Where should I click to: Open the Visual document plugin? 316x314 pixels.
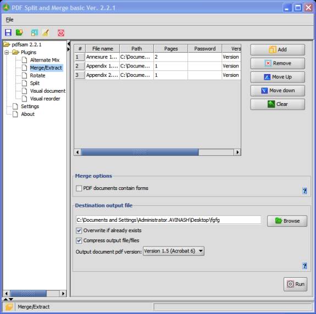click(x=48, y=91)
